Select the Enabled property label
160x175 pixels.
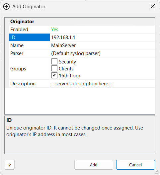click(x=30, y=30)
